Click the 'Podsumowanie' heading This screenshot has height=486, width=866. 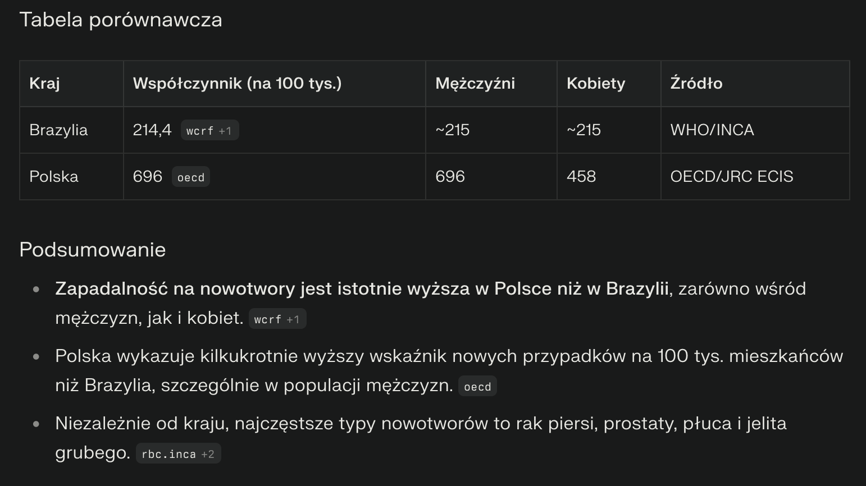tap(93, 250)
